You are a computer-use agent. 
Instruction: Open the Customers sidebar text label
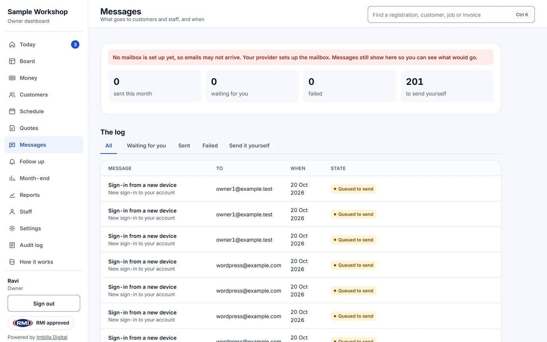point(34,95)
